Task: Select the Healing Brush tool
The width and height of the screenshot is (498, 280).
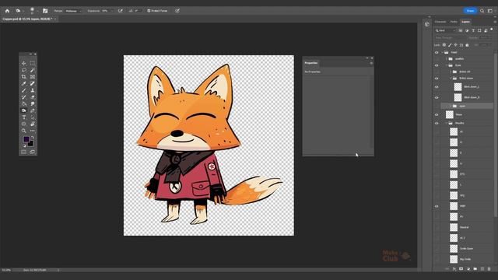Action: (33, 83)
